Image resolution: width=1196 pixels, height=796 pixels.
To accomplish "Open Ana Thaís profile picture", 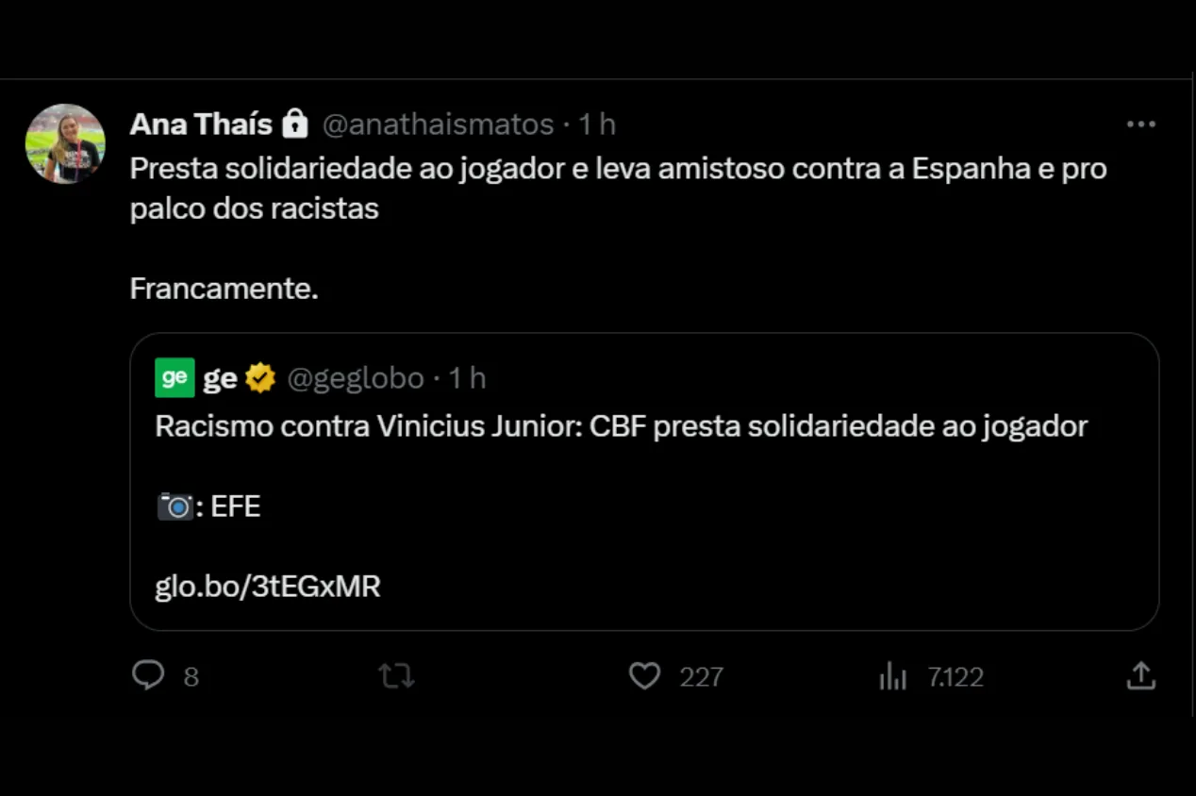I will pyautogui.click(x=65, y=143).
